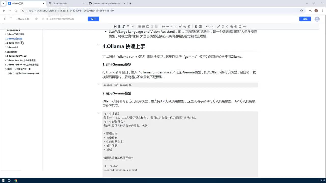326x183 pixels.
Task: Jump to outline item 6.自定义模型
Action: pyautogui.click(x=11, y=52)
